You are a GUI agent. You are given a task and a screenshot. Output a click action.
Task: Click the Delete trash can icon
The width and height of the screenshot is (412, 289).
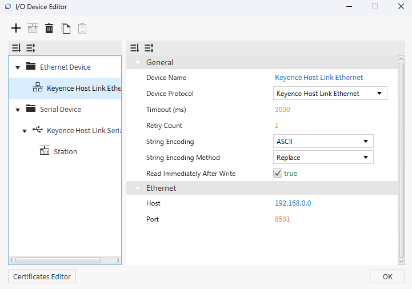[50, 28]
